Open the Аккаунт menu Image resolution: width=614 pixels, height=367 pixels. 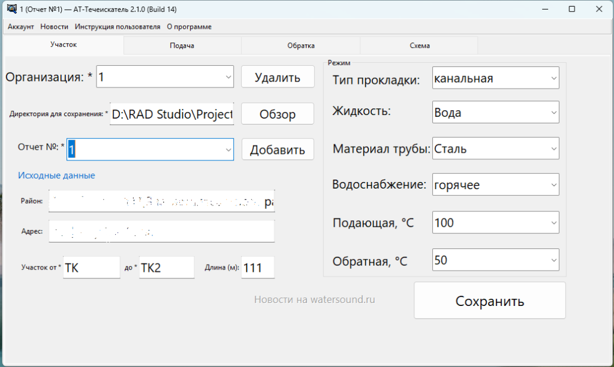tap(20, 27)
